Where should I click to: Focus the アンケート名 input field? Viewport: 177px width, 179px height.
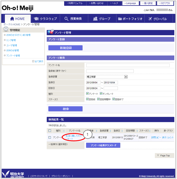click(x=128, y=65)
